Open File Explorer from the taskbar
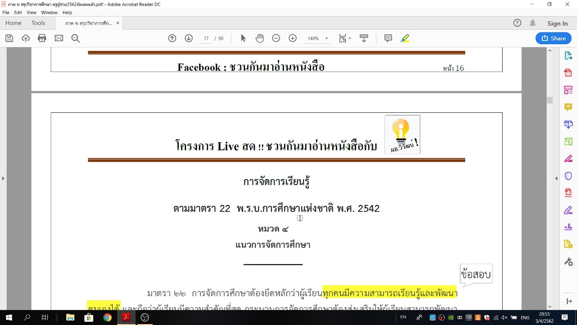The width and height of the screenshot is (577, 325). pyautogui.click(x=70, y=317)
